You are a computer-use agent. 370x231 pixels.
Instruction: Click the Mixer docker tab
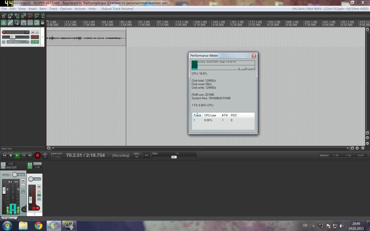pos(9,218)
